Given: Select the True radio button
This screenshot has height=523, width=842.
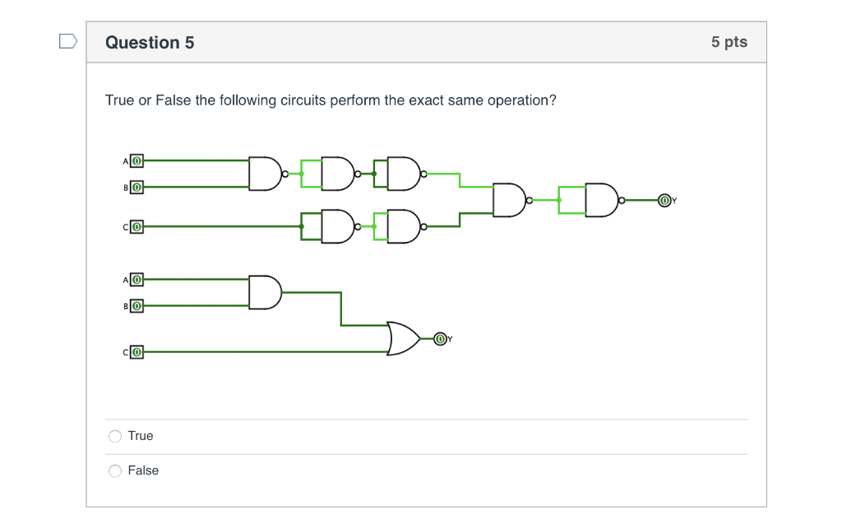Looking at the screenshot, I should [x=115, y=436].
